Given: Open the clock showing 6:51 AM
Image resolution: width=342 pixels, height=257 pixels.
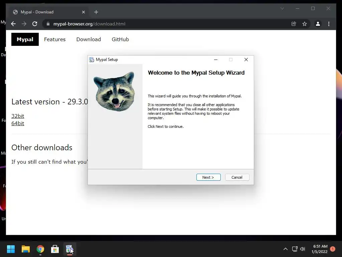Looking at the screenshot, I should pos(320,249).
